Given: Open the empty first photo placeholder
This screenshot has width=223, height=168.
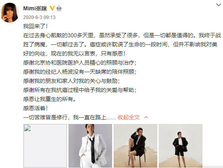Looking at the screenshot, I should pos(45,146).
